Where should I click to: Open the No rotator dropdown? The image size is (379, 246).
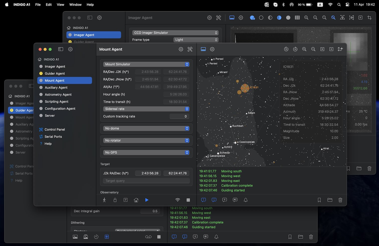[x=146, y=141]
